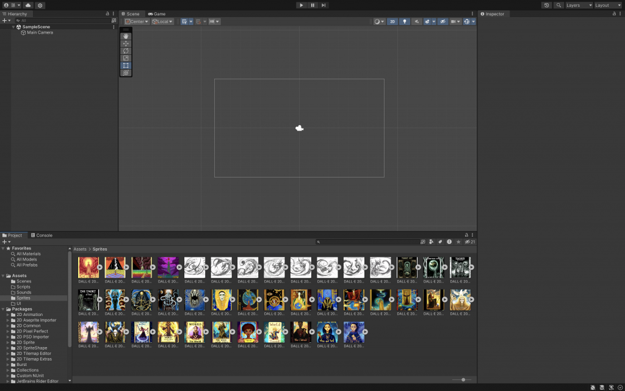Toggle Gizmos in Scene view
The width and height of the screenshot is (625, 391).
pyautogui.click(x=467, y=21)
